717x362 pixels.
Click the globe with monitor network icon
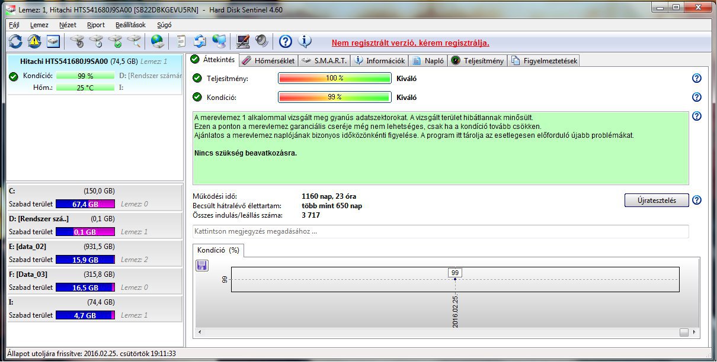pos(219,41)
